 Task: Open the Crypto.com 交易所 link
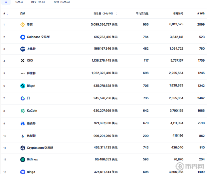pyautogui.click(x=40, y=148)
